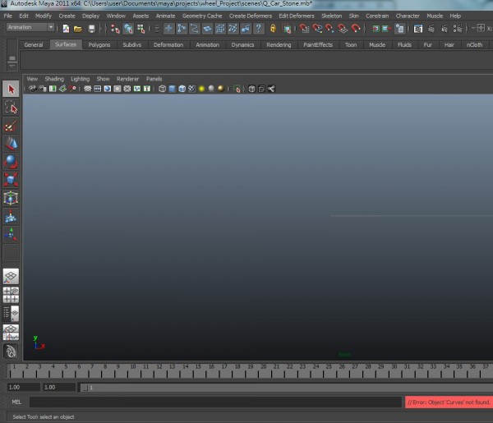The image size is (493, 423).
Task: Toggle Snap to Curves magnet
Action: point(317,29)
